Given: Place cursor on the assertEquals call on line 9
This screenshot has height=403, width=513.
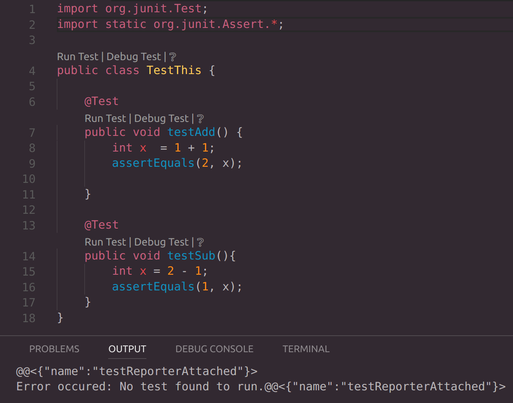Looking at the screenshot, I should pyautogui.click(x=153, y=163).
